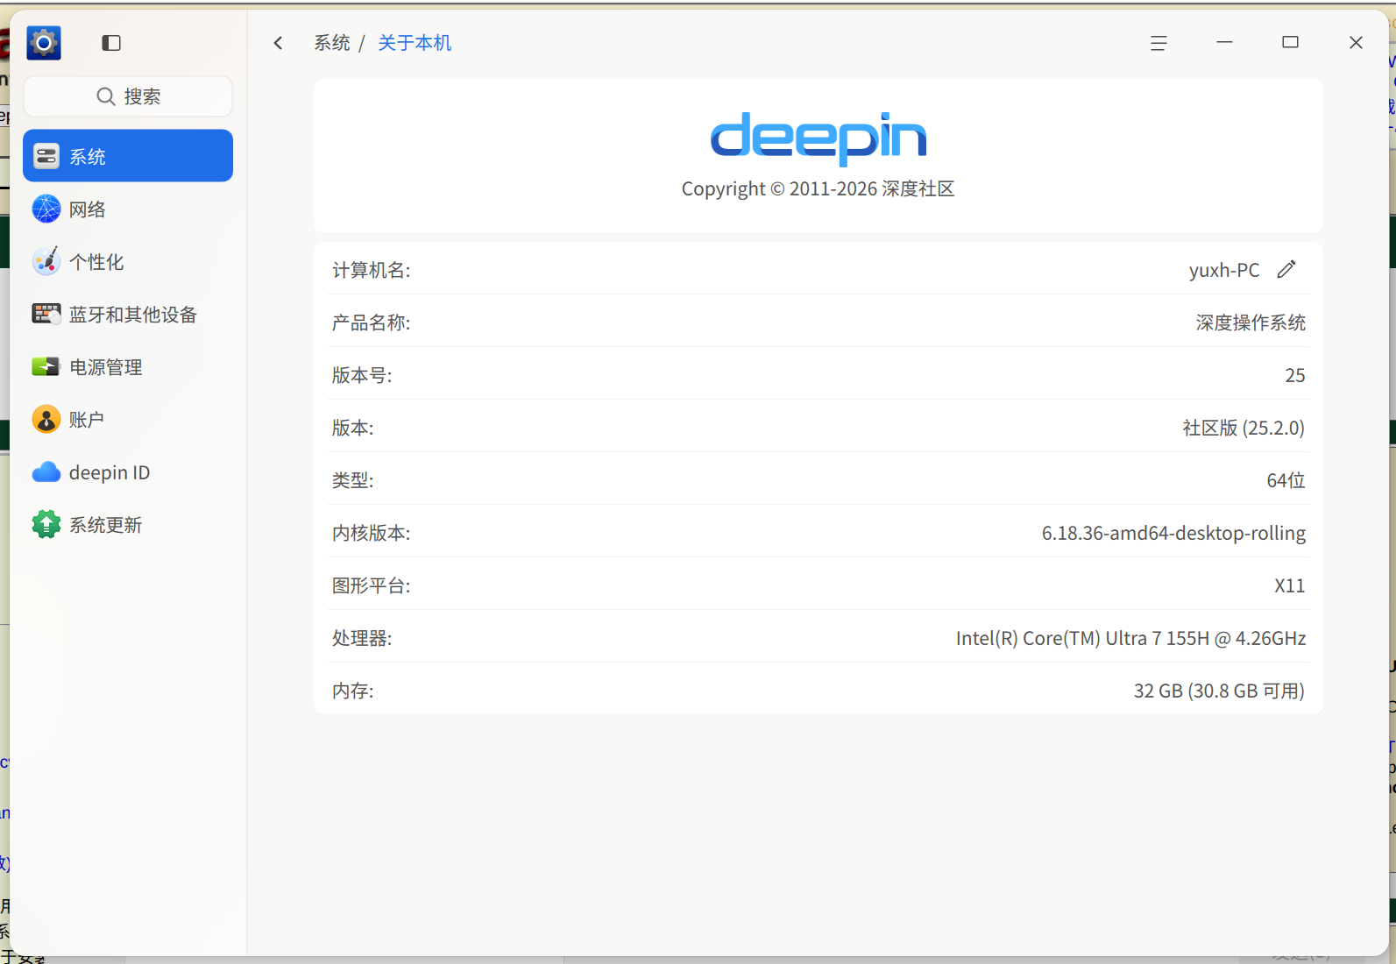Click type value 64位

[x=1286, y=480]
